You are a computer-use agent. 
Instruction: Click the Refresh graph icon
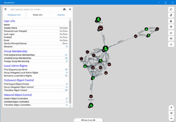pyautogui.click(x=171, y=9)
